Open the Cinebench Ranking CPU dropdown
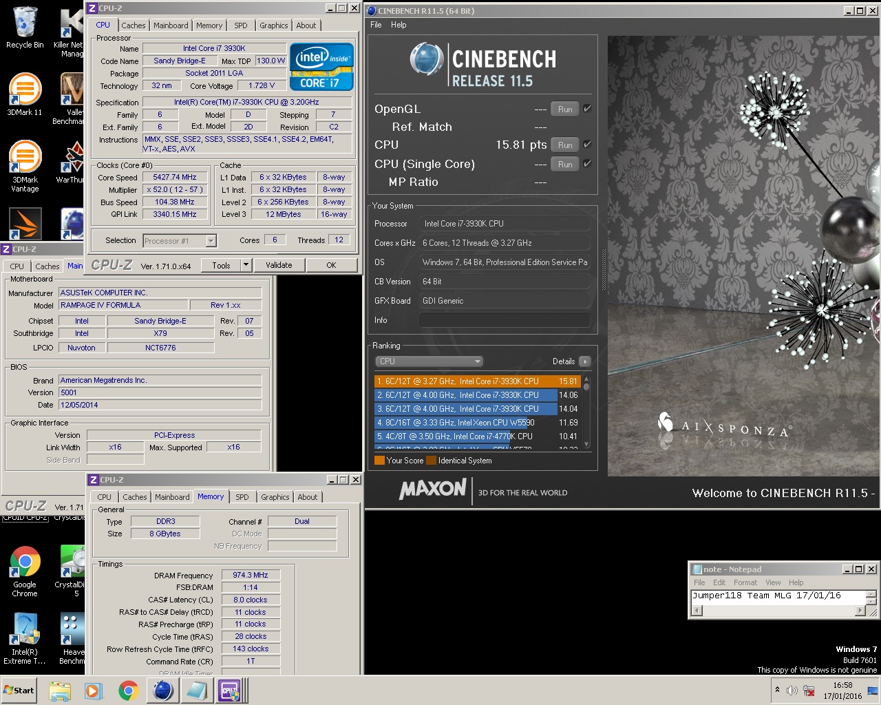Image resolution: width=881 pixels, height=705 pixels. point(429,361)
